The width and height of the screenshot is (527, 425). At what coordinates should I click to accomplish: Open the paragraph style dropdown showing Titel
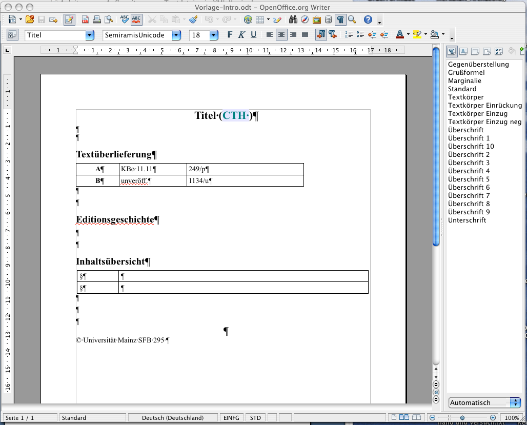tap(90, 35)
